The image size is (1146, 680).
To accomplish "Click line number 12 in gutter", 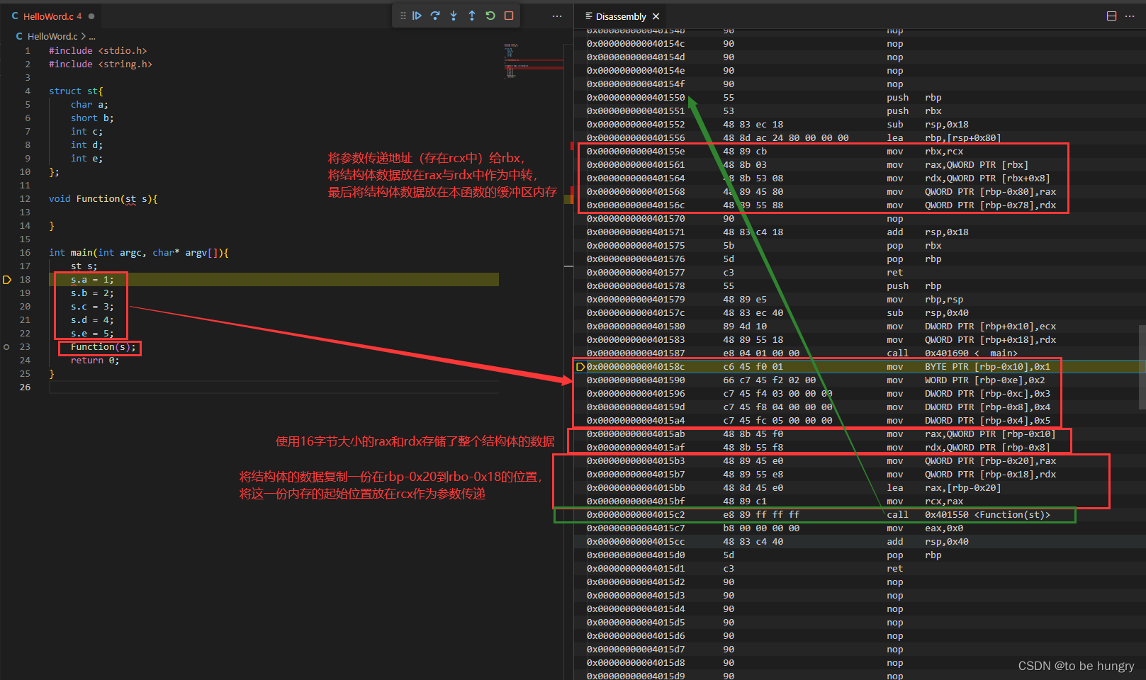I will pos(26,199).
